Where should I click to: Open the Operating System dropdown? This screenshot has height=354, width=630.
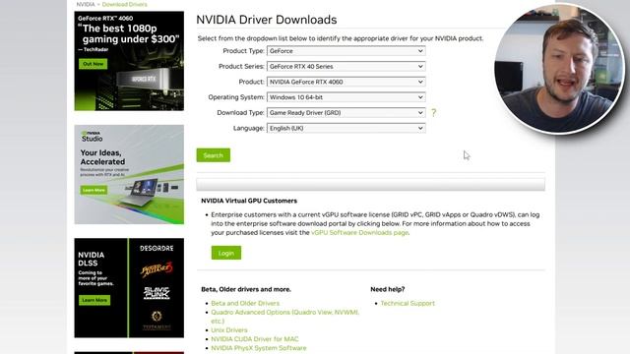tap(346, 97)
